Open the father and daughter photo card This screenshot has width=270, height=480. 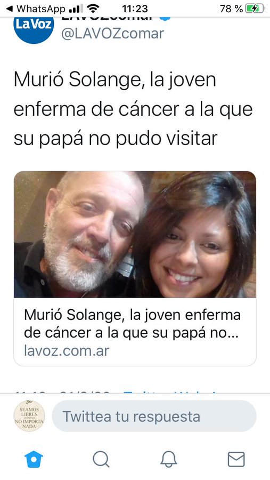point(135,235)
